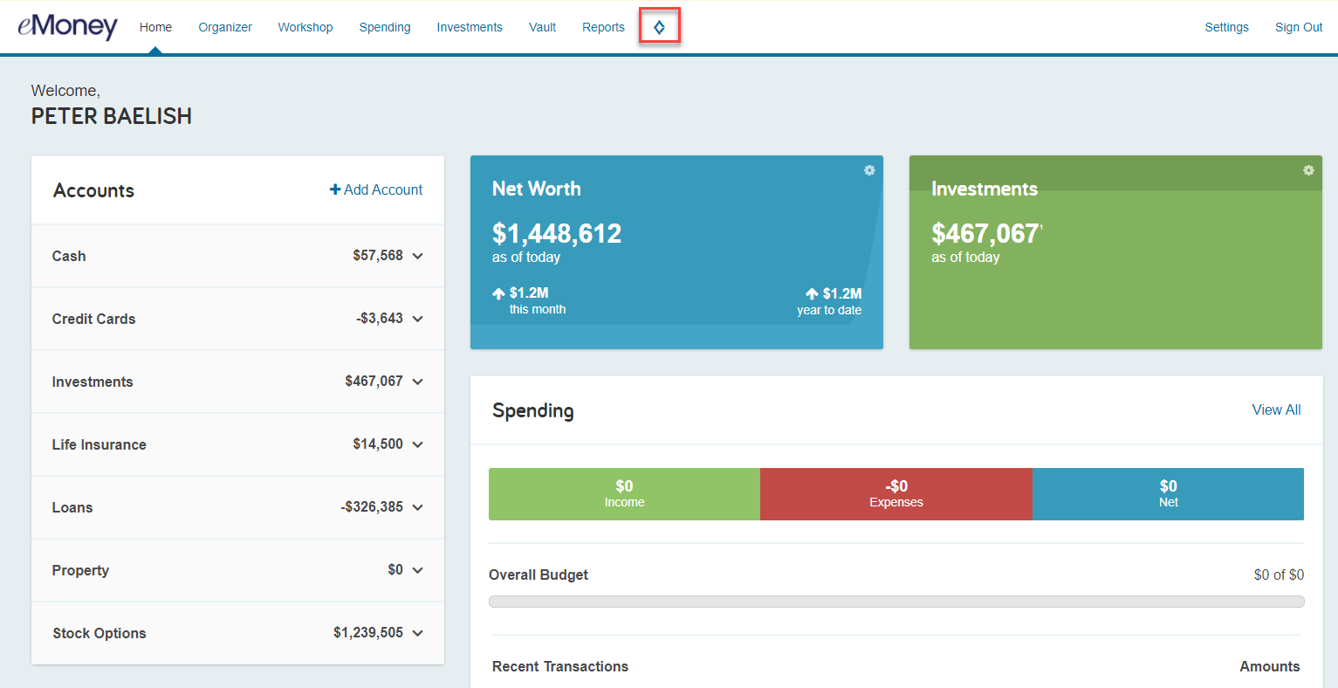Click the Credit Cards label

[93, 319]
